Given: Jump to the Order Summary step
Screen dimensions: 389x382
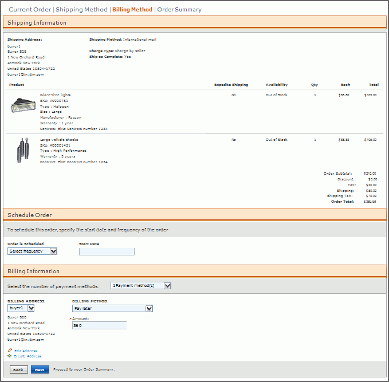Looking at the screenshot, I should point(179,10).
